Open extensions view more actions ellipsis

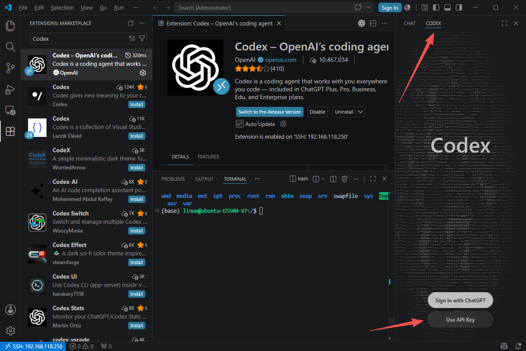click(x=142, y=23)
